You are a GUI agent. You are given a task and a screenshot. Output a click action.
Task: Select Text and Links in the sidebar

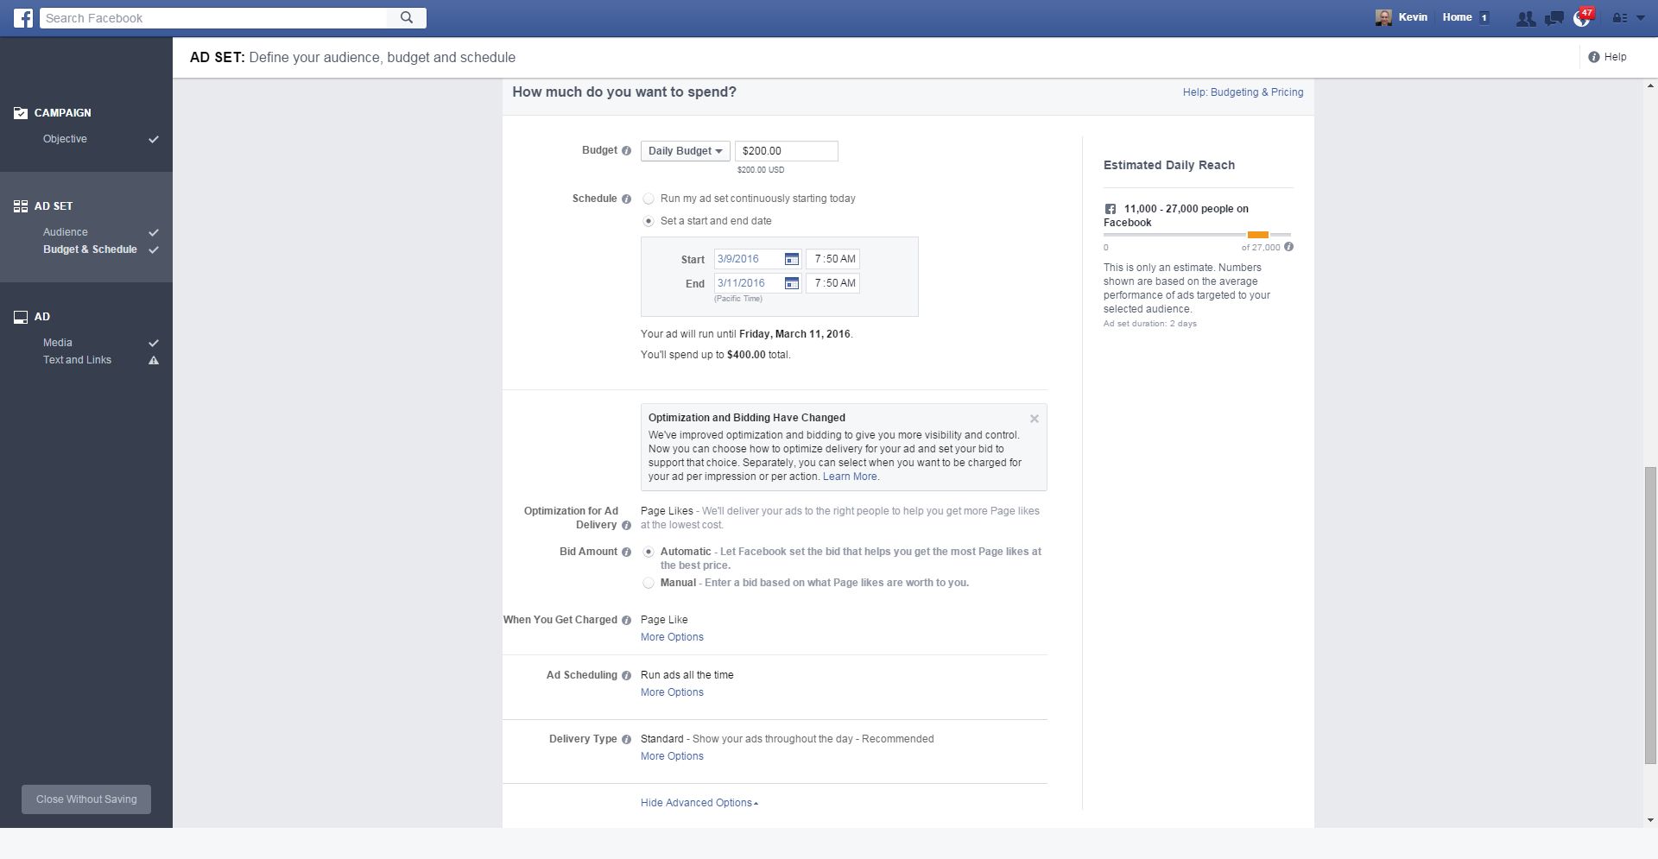(x=77, y=360)
